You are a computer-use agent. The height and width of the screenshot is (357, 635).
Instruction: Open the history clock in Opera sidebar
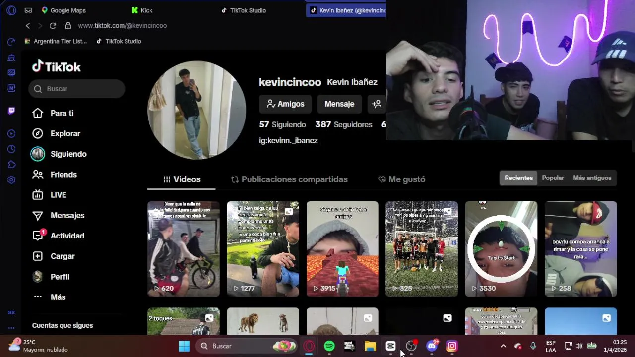(x=11, y=149)
